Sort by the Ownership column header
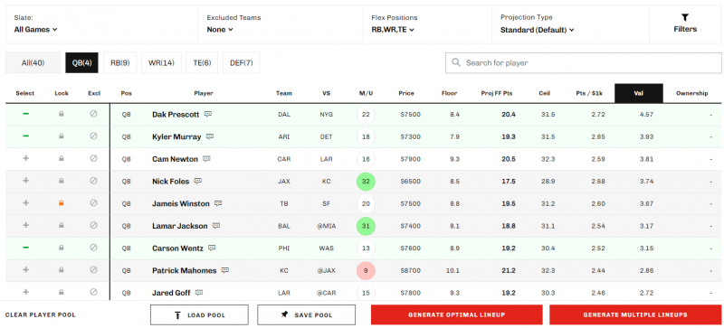The image size is (724, 328). click(692, 93)
